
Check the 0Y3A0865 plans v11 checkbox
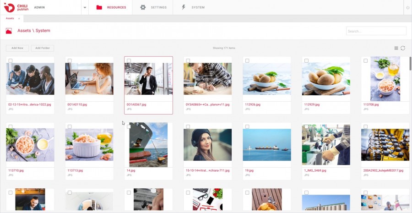[188, 61]
